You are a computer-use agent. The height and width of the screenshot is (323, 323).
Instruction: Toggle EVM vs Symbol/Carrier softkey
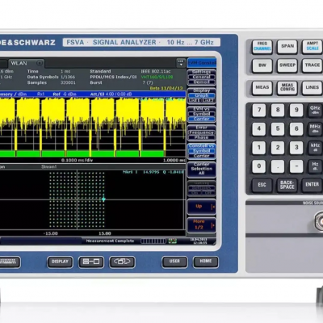point(202,114)
